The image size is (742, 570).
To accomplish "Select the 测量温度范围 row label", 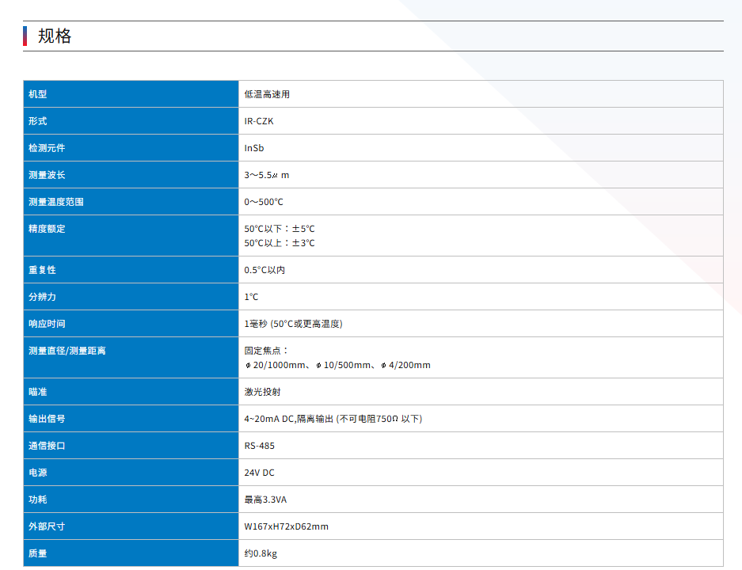I will pos(56,202).
